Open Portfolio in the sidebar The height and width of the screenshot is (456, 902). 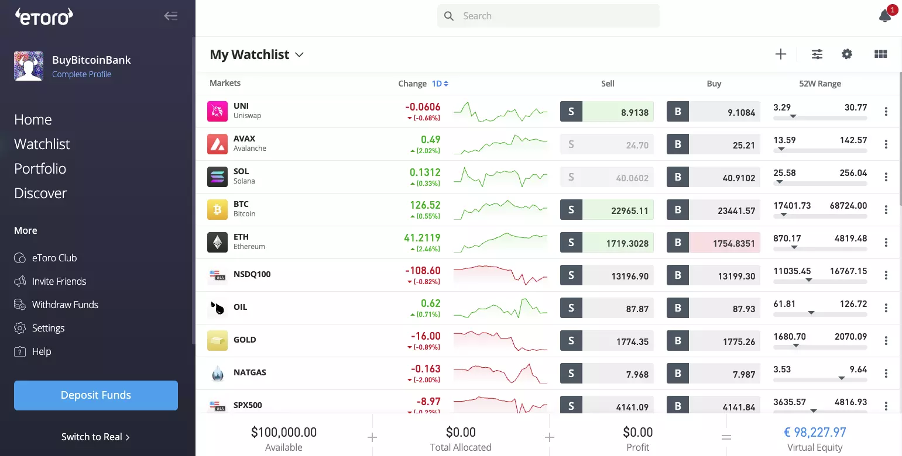tap(40, 168)
